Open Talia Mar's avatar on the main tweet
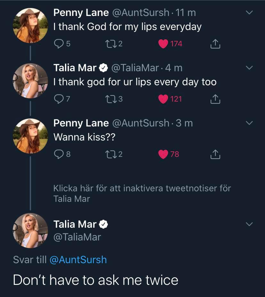 (30, 231)
